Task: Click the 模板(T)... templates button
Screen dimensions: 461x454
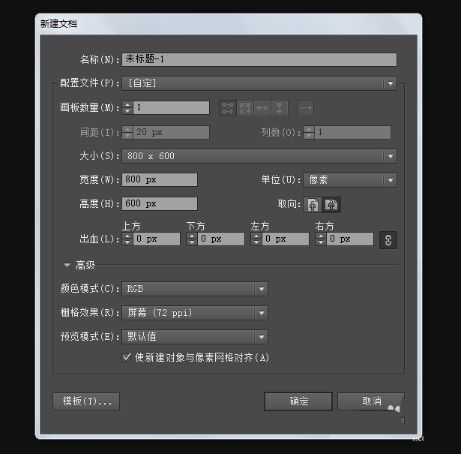Action: pos(86,401)
